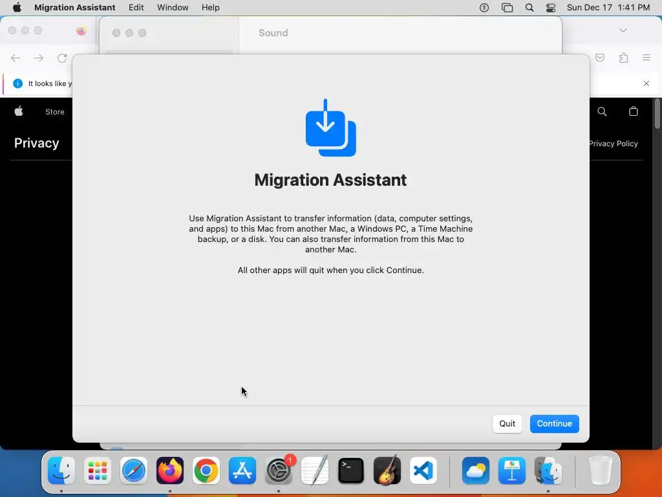Viewport: 662px width, 497px height.
Task: Click the large Migration Assistant download icon
Action: tap(330, 127)
